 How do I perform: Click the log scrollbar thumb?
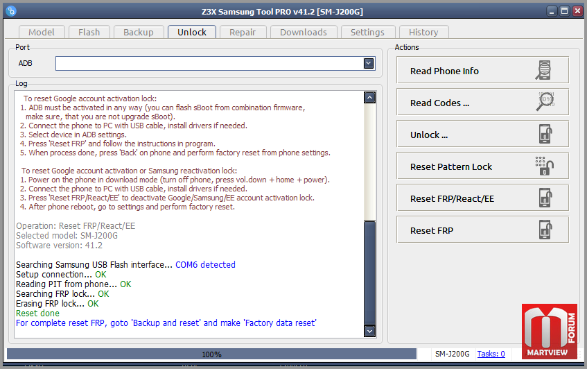[369, 273]
